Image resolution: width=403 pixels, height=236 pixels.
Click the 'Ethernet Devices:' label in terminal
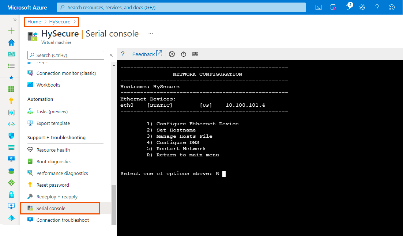coord(148,99)
